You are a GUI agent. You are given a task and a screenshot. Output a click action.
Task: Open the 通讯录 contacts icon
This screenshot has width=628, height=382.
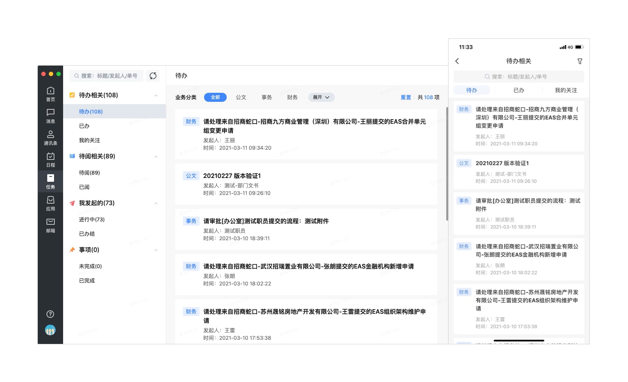click(x=51, y=138)
